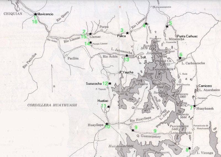Click the star marker at Palica
Image resolution: width=221 pixels, height=157 pixels.
click(127, 33)
